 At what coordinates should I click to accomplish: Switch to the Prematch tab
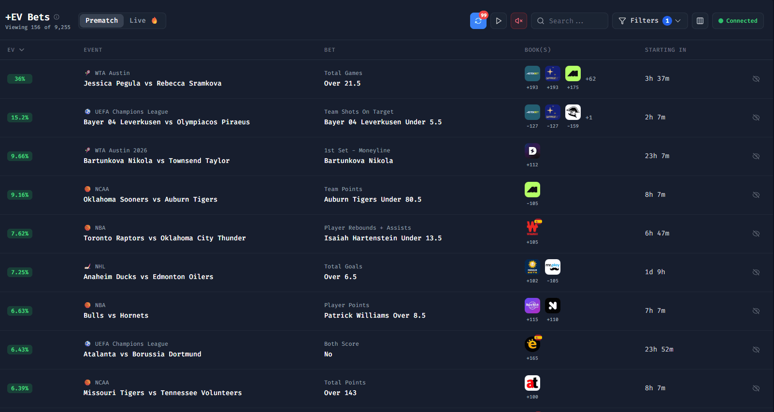101,21
